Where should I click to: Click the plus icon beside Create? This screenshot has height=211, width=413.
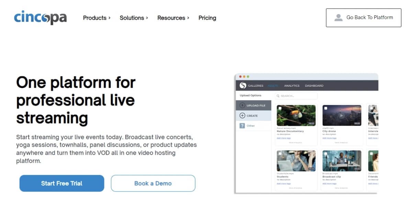[242, 115]
